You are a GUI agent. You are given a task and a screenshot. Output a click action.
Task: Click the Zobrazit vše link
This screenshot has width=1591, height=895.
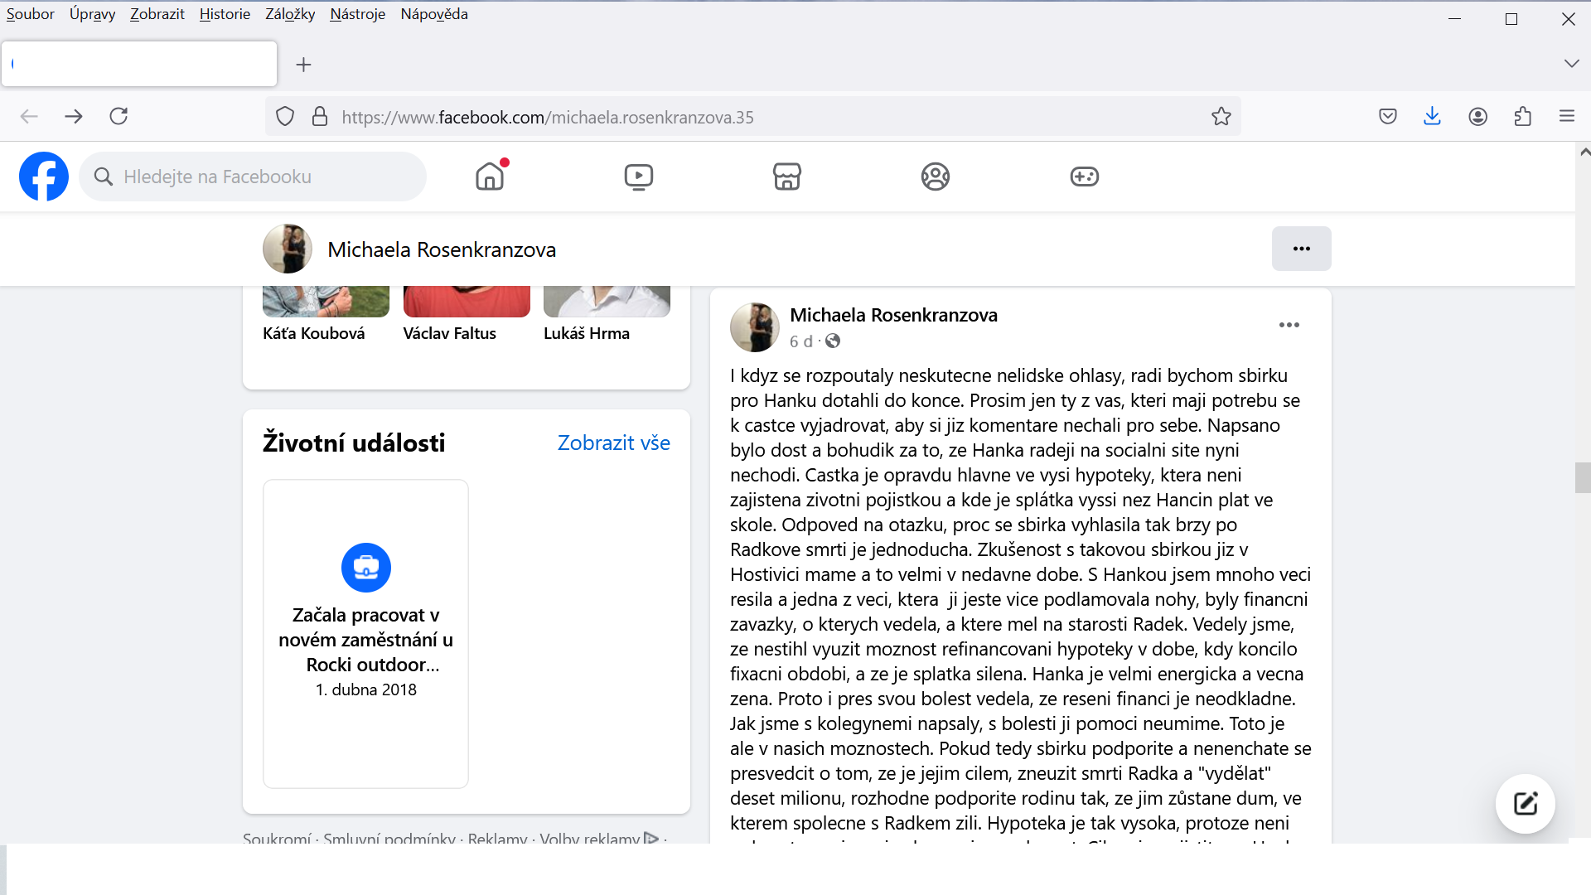(613, 443)
